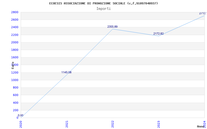The image size is (207, 129).
Task: Click the 600 y-axis tick label
Action: point(16,95)
